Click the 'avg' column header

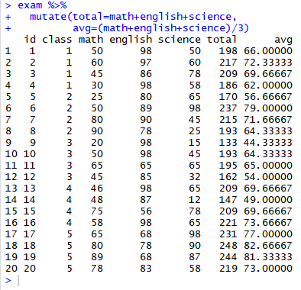283,40
